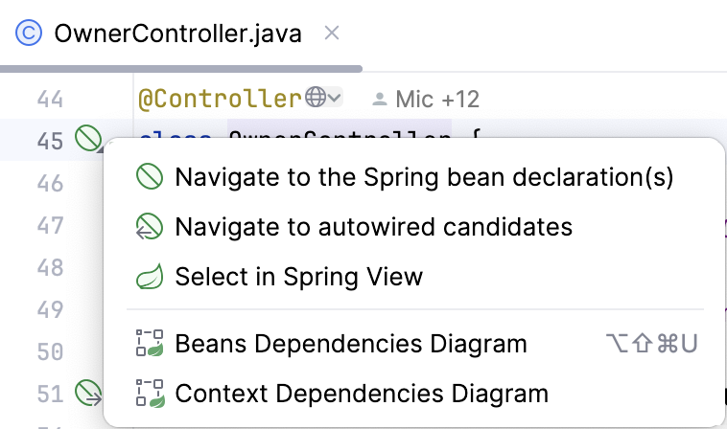Expand the chevron next to the globe icon
Image resolution: width=727 pixels, height=429 pixels.
tap(335, 98)
